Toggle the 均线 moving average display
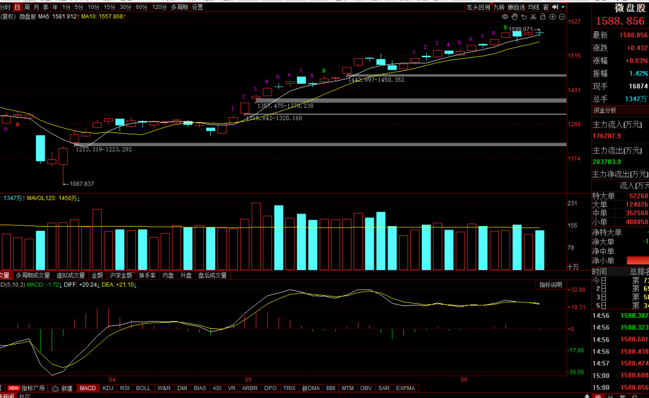 534,7
